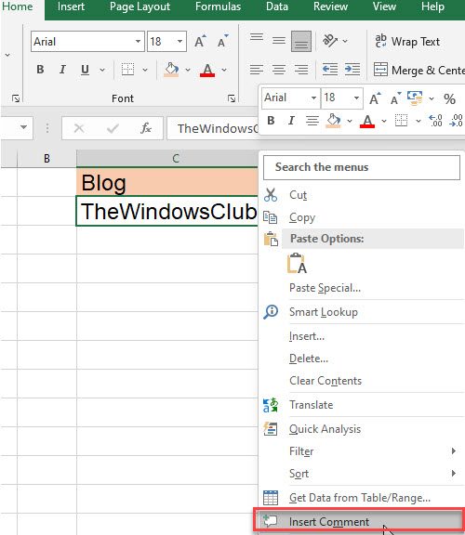The height and width of the screenshot is (535, 465).
Task: Choose Translate in context menu
Action: click(x=362, y=405)
